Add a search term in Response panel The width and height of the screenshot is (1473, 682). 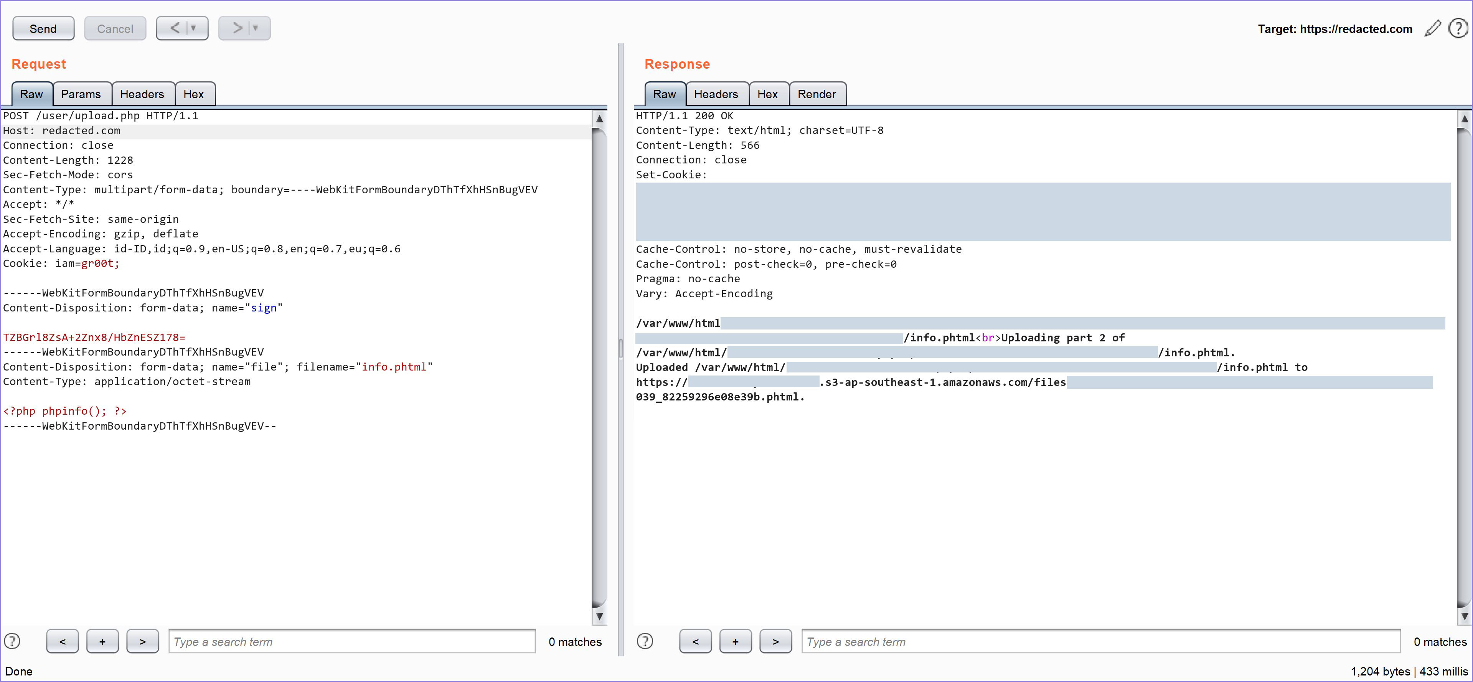point(736,641)
